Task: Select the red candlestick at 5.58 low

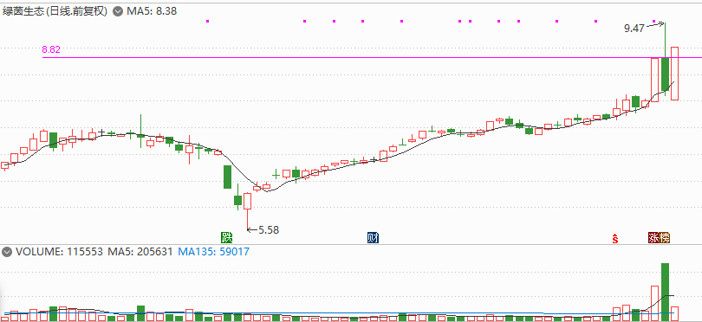Action: [248, 211]
